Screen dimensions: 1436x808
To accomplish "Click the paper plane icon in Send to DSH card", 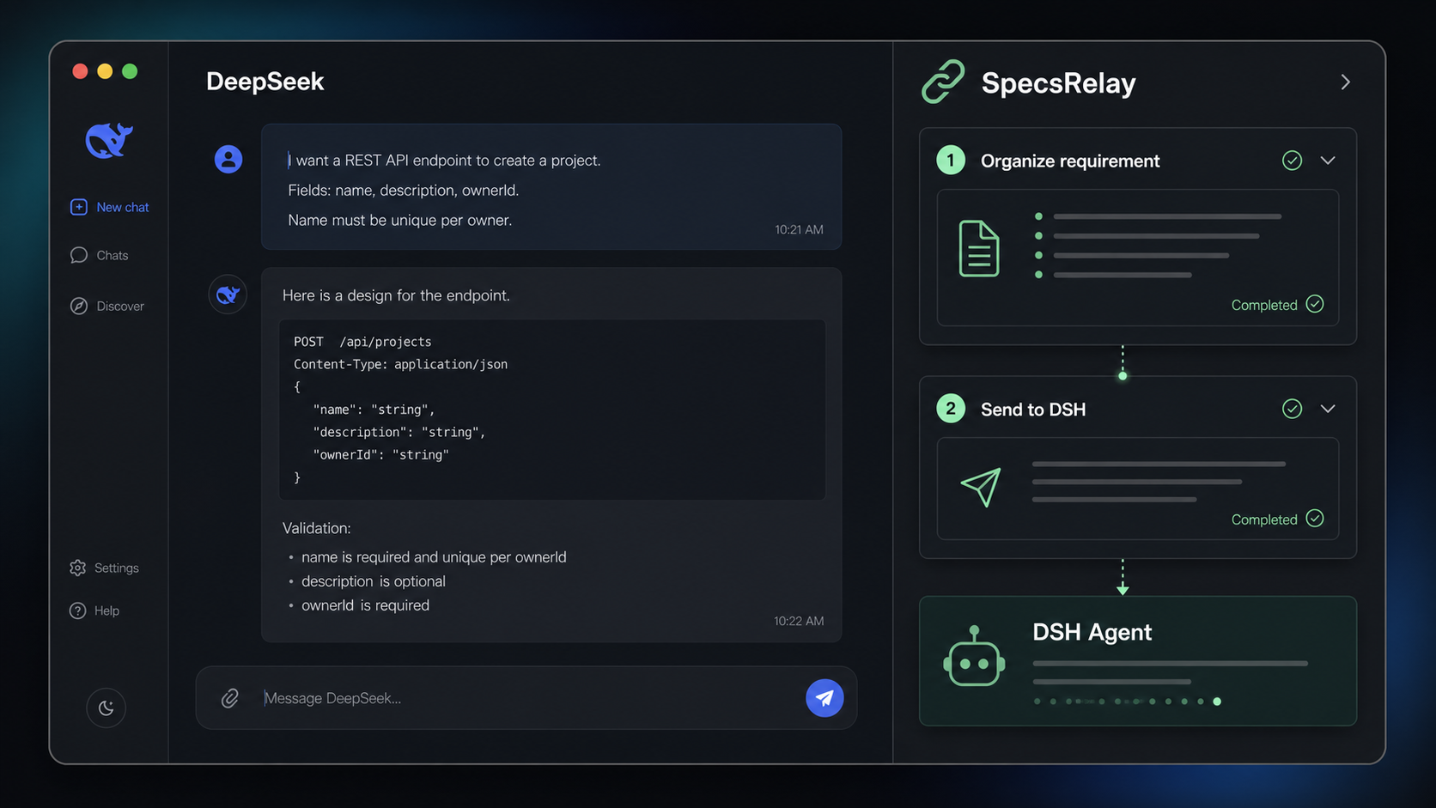I will click(x=982, y=487).
